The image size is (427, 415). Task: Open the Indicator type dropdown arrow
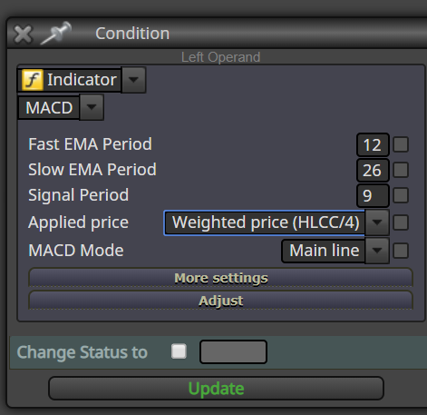(133, 80)
